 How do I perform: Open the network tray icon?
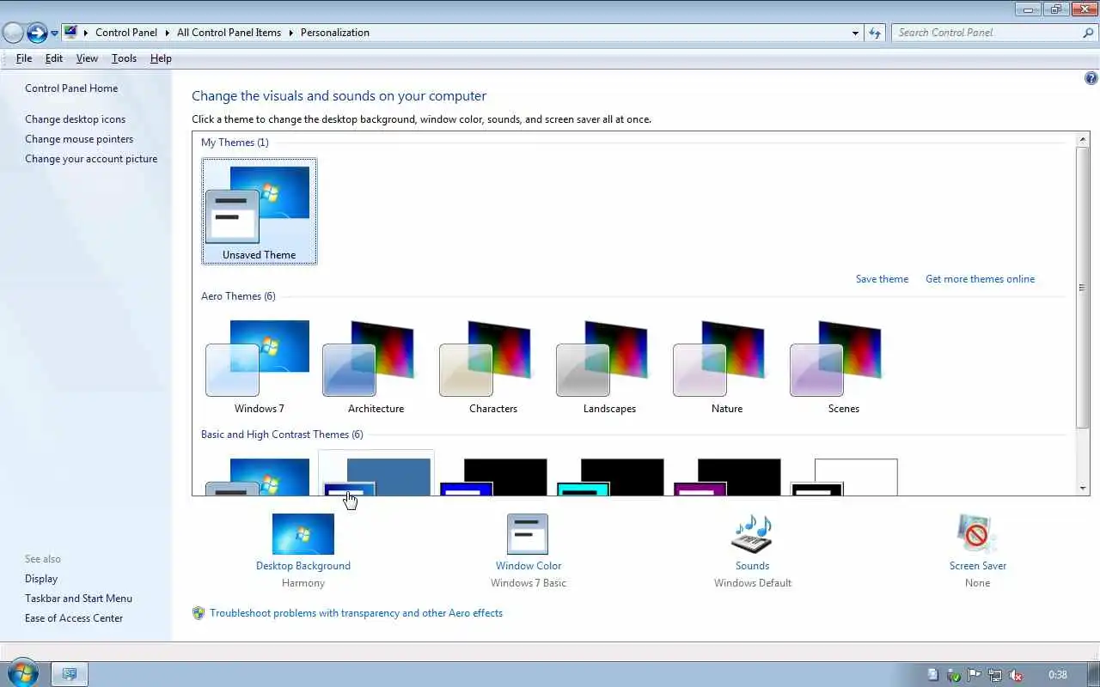[995, 675]
